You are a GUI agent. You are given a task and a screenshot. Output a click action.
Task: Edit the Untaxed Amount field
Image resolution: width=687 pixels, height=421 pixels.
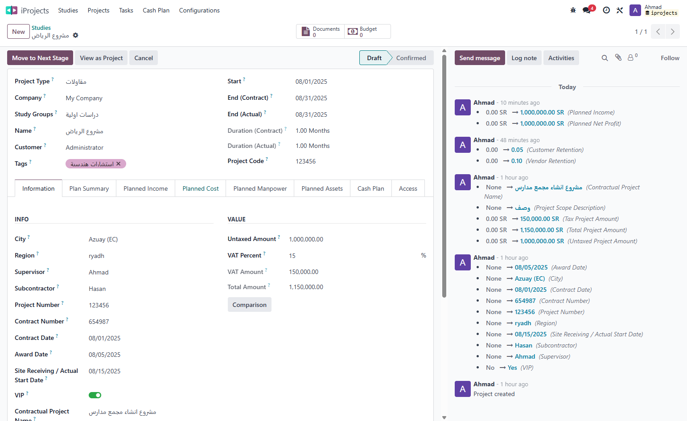pos(357,239)
